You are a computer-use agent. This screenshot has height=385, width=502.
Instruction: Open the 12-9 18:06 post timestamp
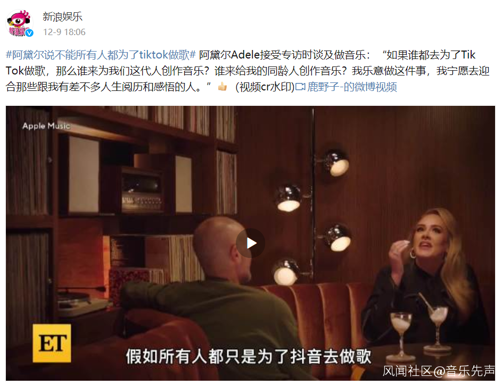tap(64, 32)
